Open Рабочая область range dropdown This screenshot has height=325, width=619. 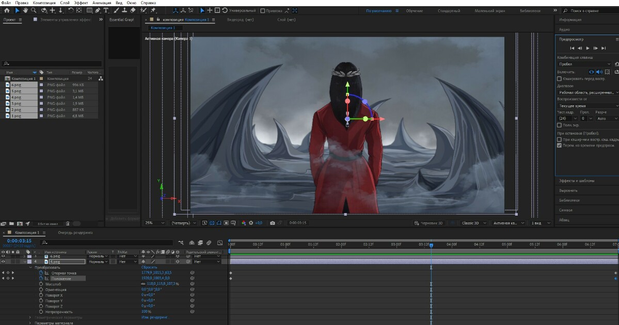pos(588,92)
